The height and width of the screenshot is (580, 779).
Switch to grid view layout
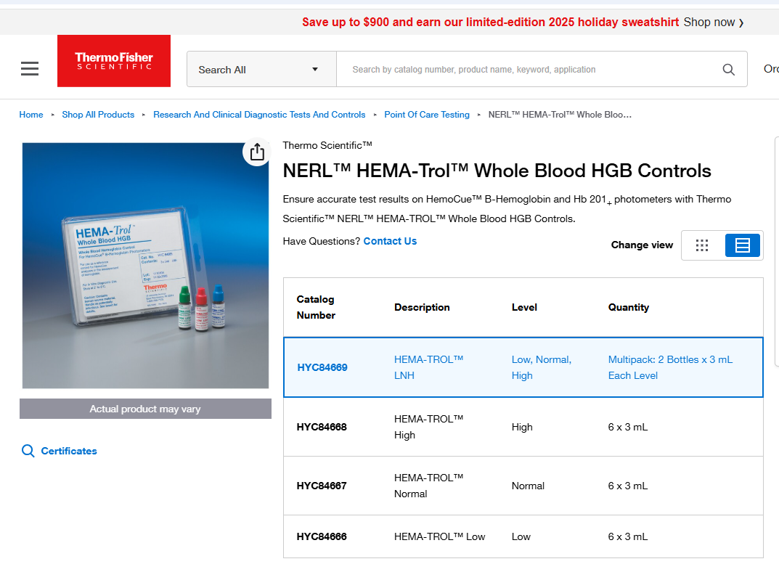[x=701, y=245]
